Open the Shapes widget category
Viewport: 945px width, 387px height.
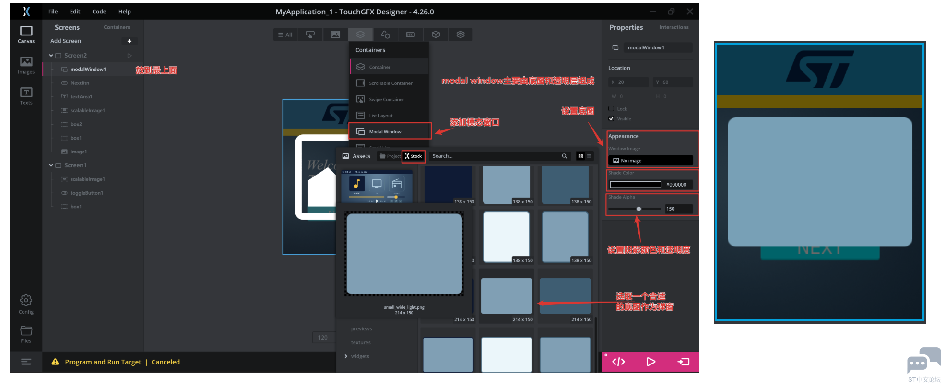point(385,35)
